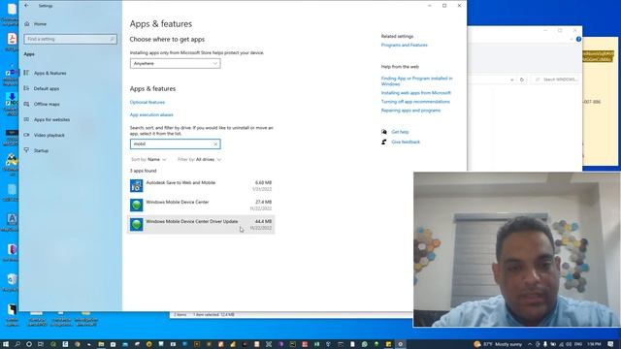Screen dimensions: 621x349
Task: Open Repairing apps and programs link
Action: (410, 111)
